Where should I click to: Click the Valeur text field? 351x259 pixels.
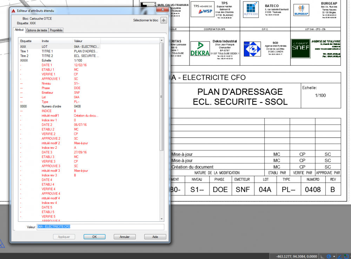click(100, 227)
